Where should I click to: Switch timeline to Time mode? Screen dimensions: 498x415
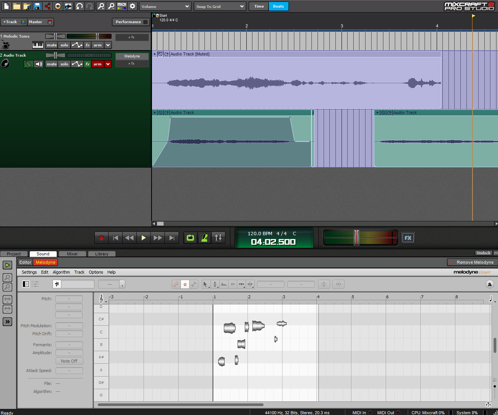pos(259,6)
